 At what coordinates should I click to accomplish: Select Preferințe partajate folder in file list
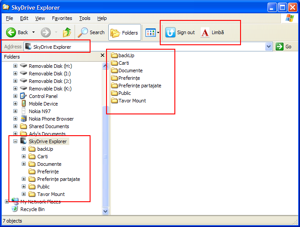tap(136, 86)
